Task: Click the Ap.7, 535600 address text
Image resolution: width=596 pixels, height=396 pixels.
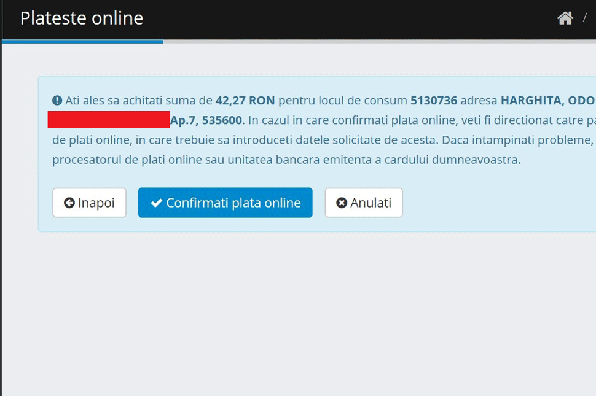Action: click(206, 120)
